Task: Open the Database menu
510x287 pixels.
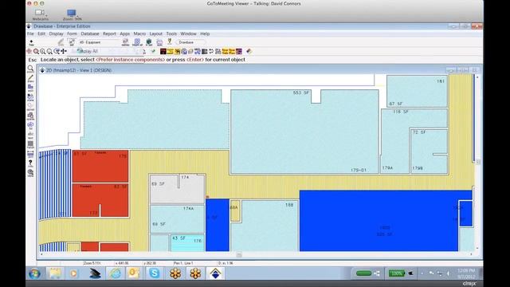Action: pyautogui.click(x=90, y=33)
